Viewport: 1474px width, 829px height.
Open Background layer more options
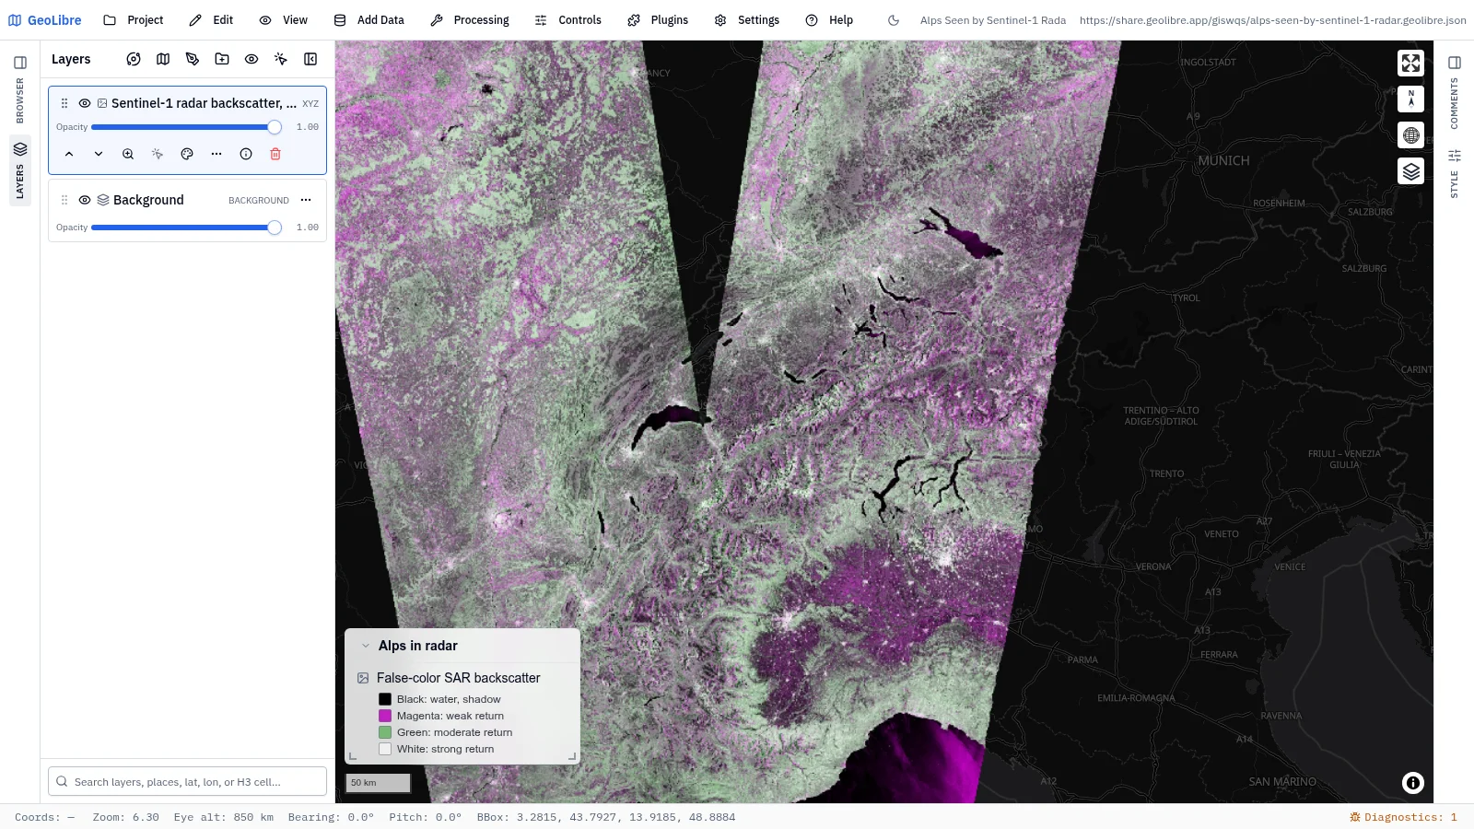(x=306, y=200)
